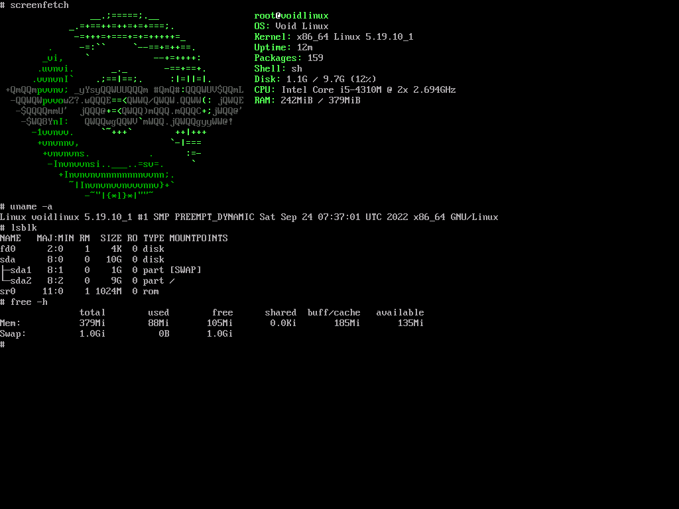Click the free -h command text
The height and width of the screenshot is (509, 679).
point(27,302)
